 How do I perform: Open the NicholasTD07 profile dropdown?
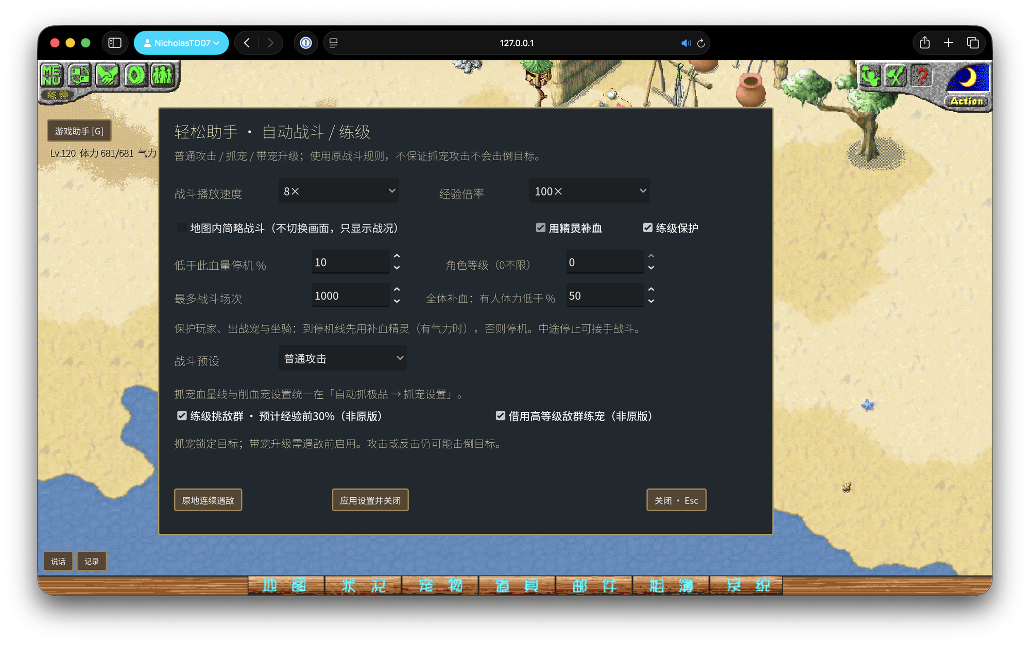(x=181, y=43)
